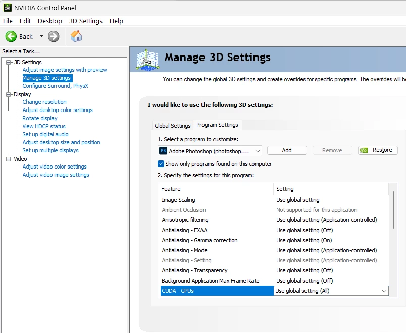
Task: Open the Desktop menu
Action: click(x=49, y=21)
